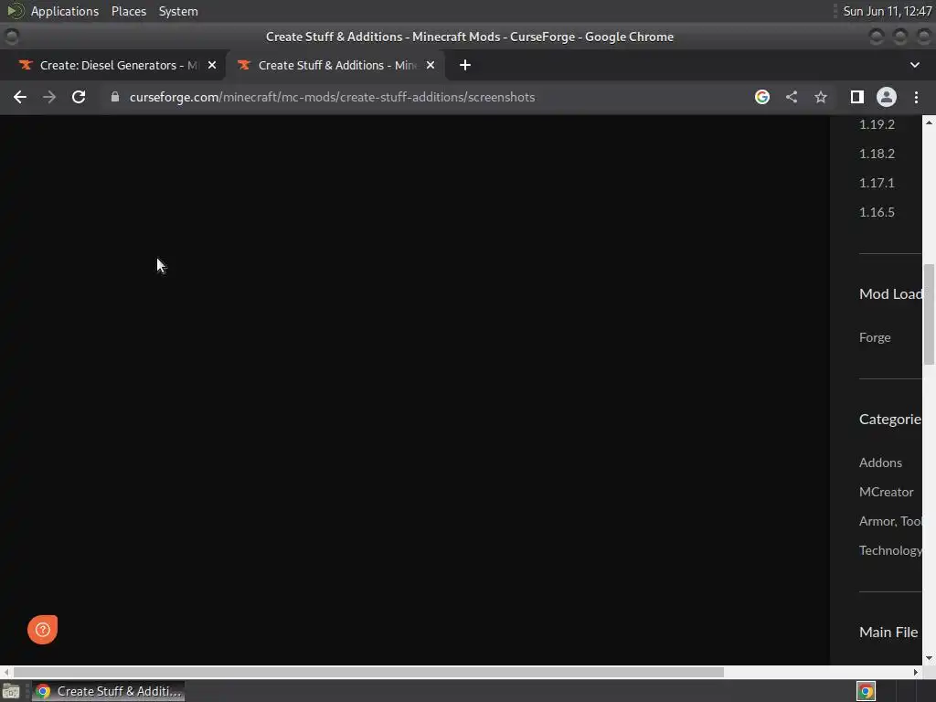Screen dimensions: 936x702
Task: Open the orange help support bubble
Action: (42, 629)
